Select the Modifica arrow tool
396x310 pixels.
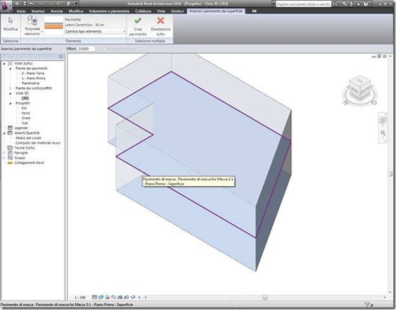coord(11,24)
